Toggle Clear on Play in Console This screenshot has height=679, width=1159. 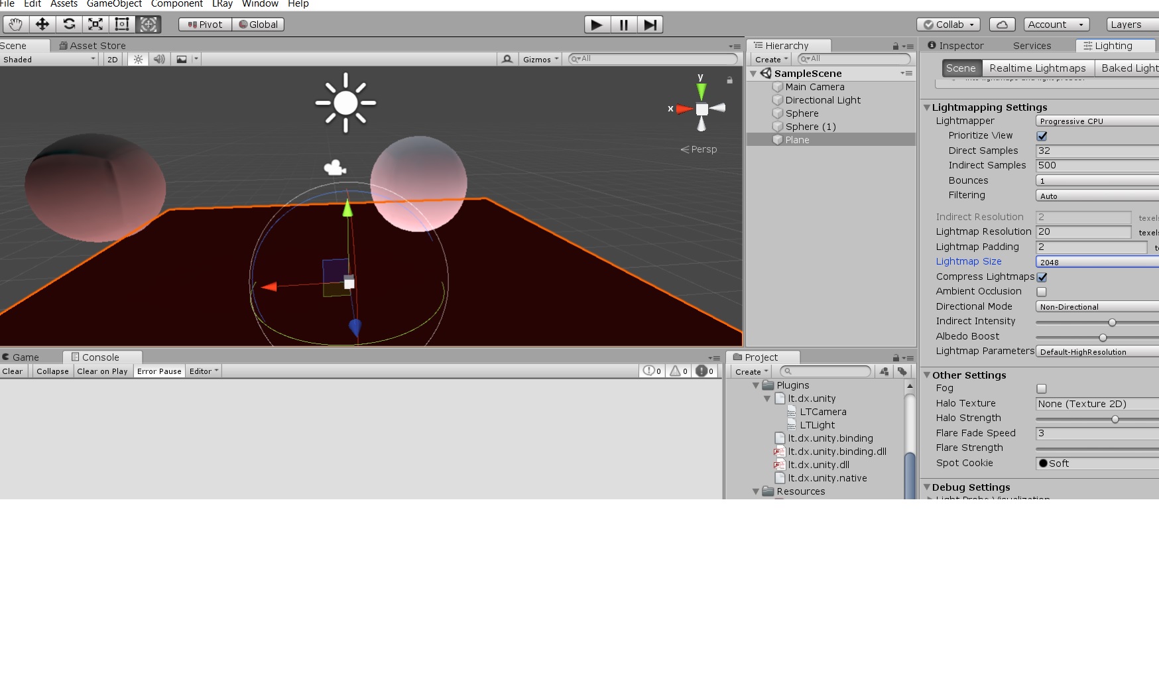102,371
